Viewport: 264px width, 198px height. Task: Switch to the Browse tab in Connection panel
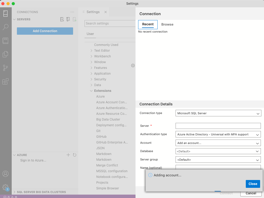coord(167,24)
